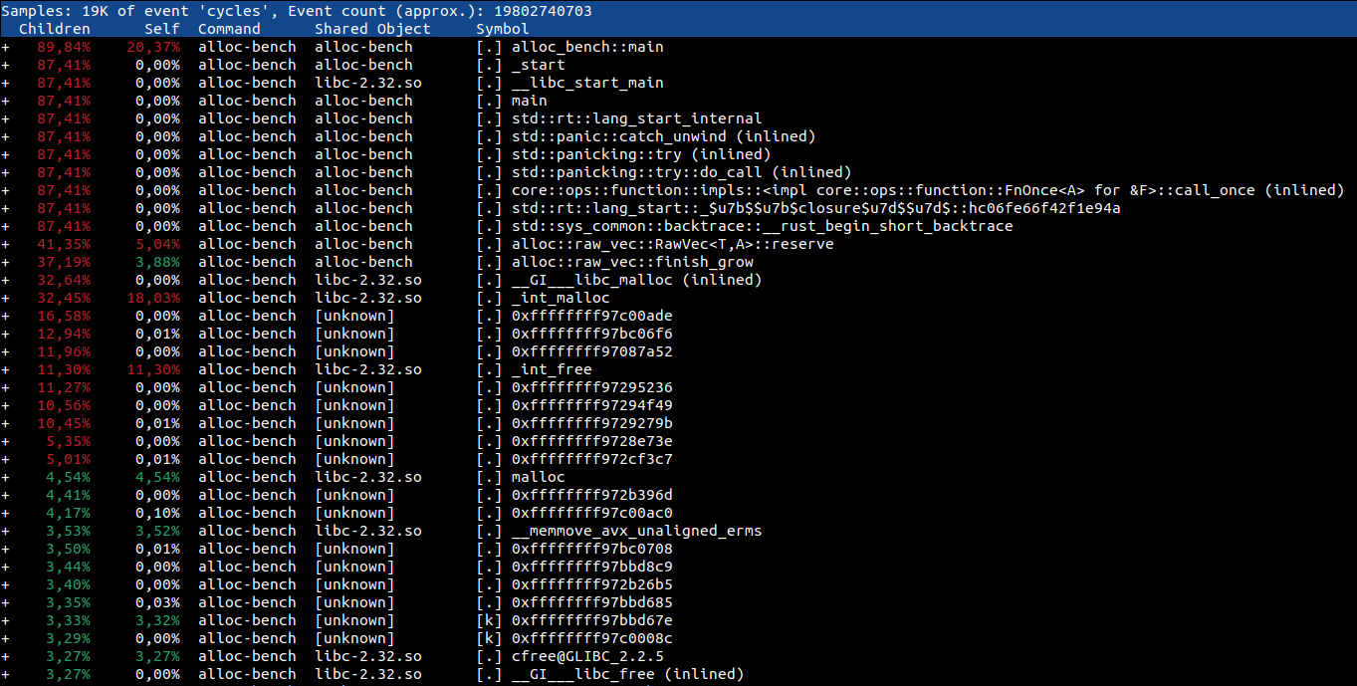Click the Self column header

tap(161, 29)
